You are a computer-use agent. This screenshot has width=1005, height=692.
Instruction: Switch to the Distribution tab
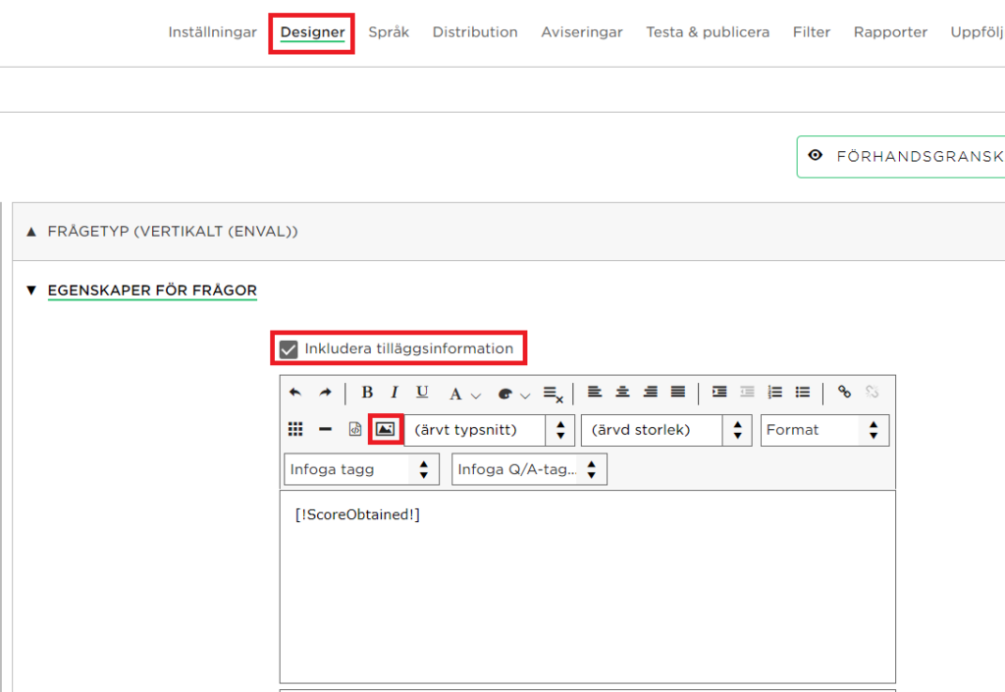coord(475,32)
